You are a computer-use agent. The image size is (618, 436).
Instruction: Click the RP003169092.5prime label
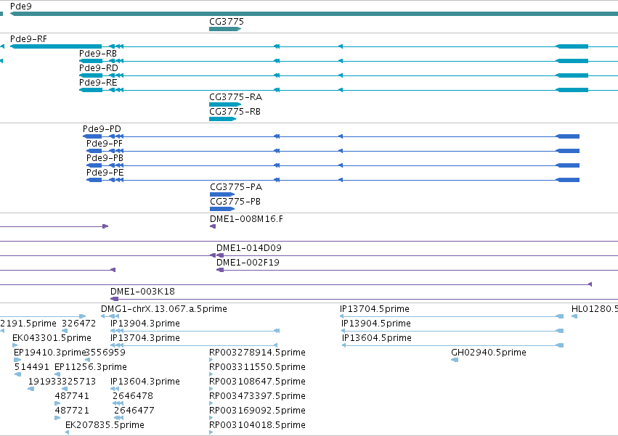click(x=257, y=411)
